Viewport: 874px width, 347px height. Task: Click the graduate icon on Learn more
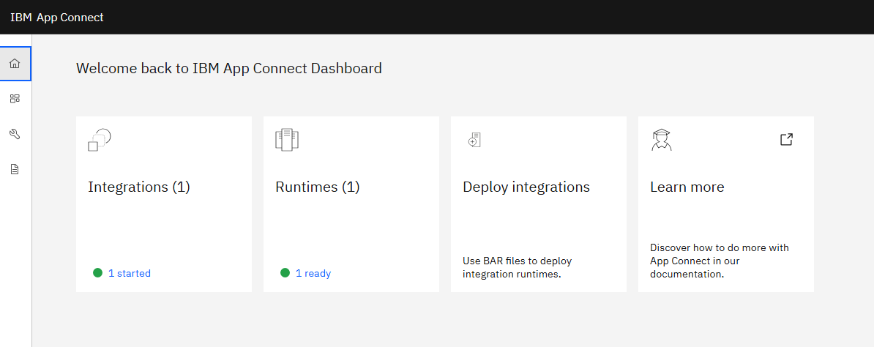click(x=661, y=139)
